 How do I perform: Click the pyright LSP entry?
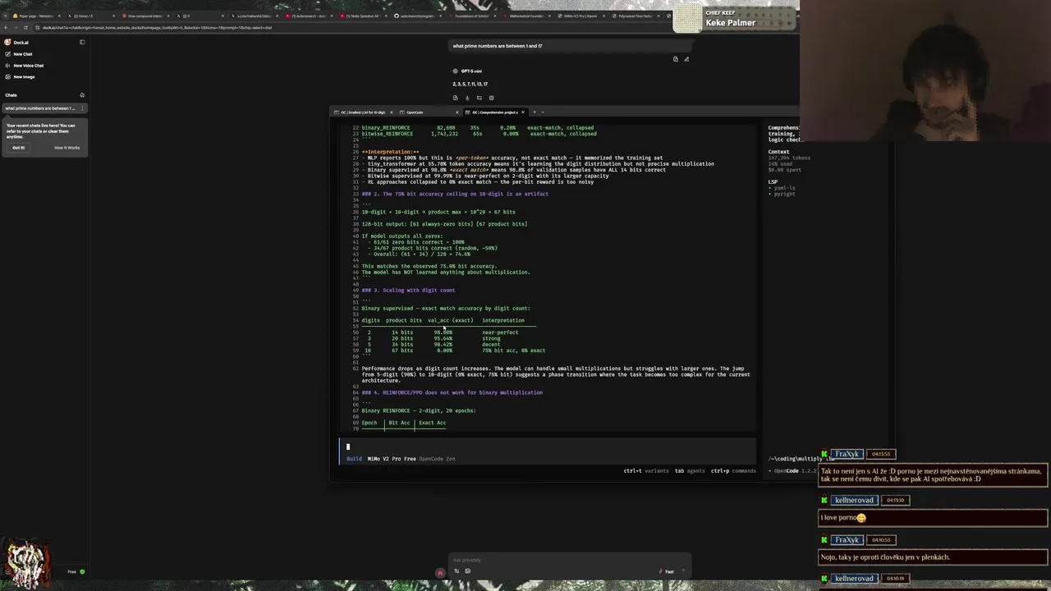[784, 194]
